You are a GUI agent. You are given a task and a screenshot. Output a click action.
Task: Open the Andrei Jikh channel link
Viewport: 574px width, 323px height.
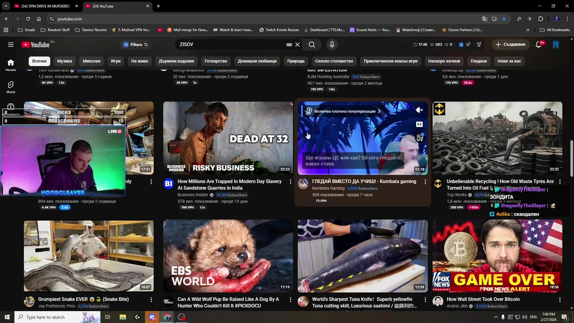click(458, 306)
